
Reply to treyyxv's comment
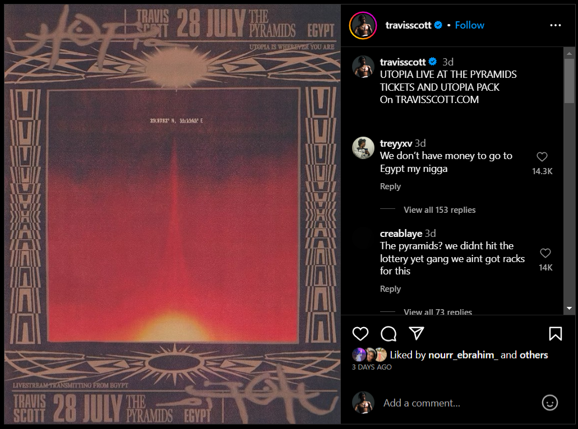click(390, 186)
